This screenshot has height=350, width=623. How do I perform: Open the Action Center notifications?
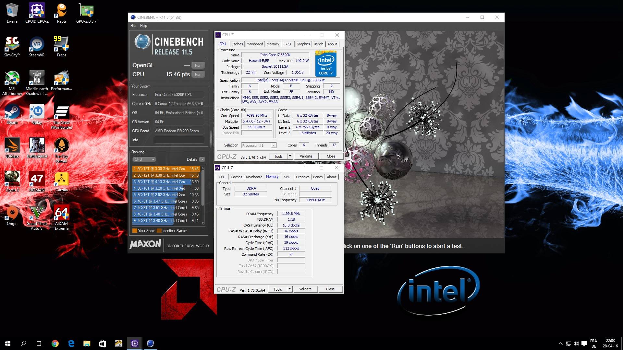[x=584, y=344]
